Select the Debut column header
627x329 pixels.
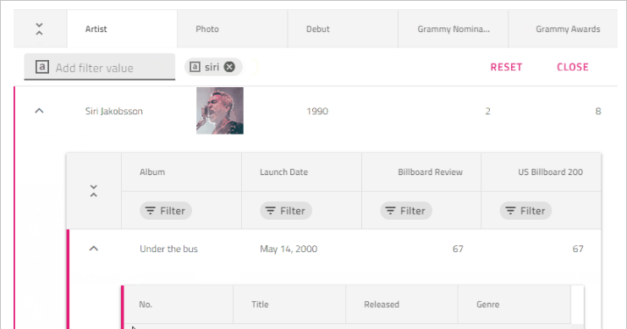click(343, 30)
